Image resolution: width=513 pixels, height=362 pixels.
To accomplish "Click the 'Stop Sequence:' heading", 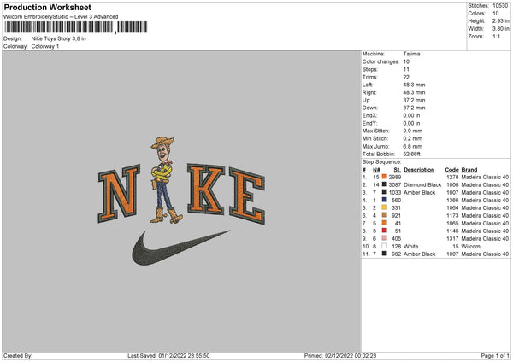I will tap(381, 162).
